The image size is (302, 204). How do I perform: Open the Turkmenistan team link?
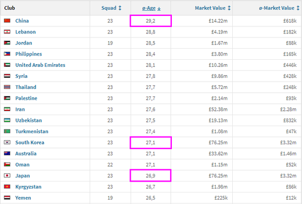32,131
